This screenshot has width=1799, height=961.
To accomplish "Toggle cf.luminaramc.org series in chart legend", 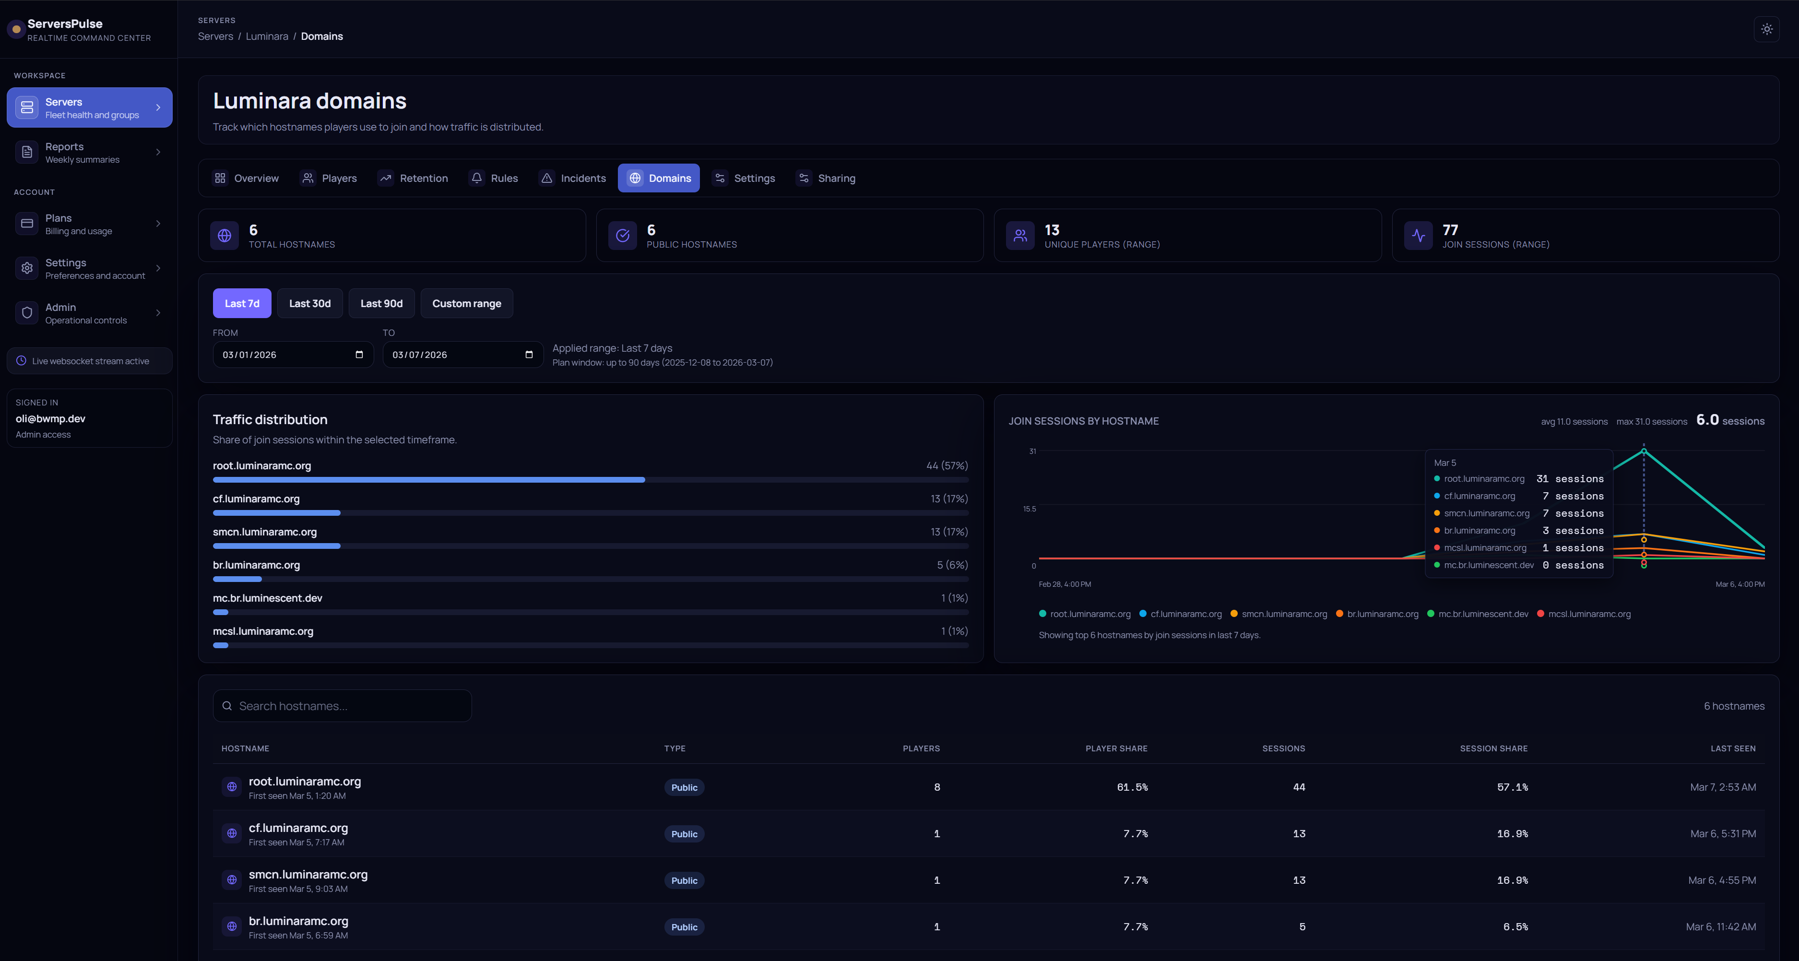I will coord(1180,614).
